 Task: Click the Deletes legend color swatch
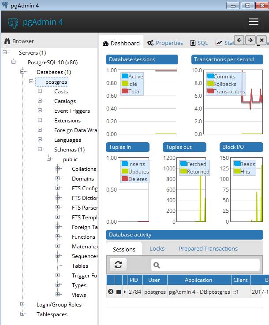click(x=125, y=178)
